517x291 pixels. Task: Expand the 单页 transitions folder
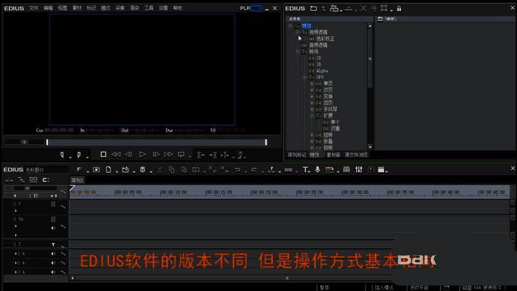tap(311, 83)
